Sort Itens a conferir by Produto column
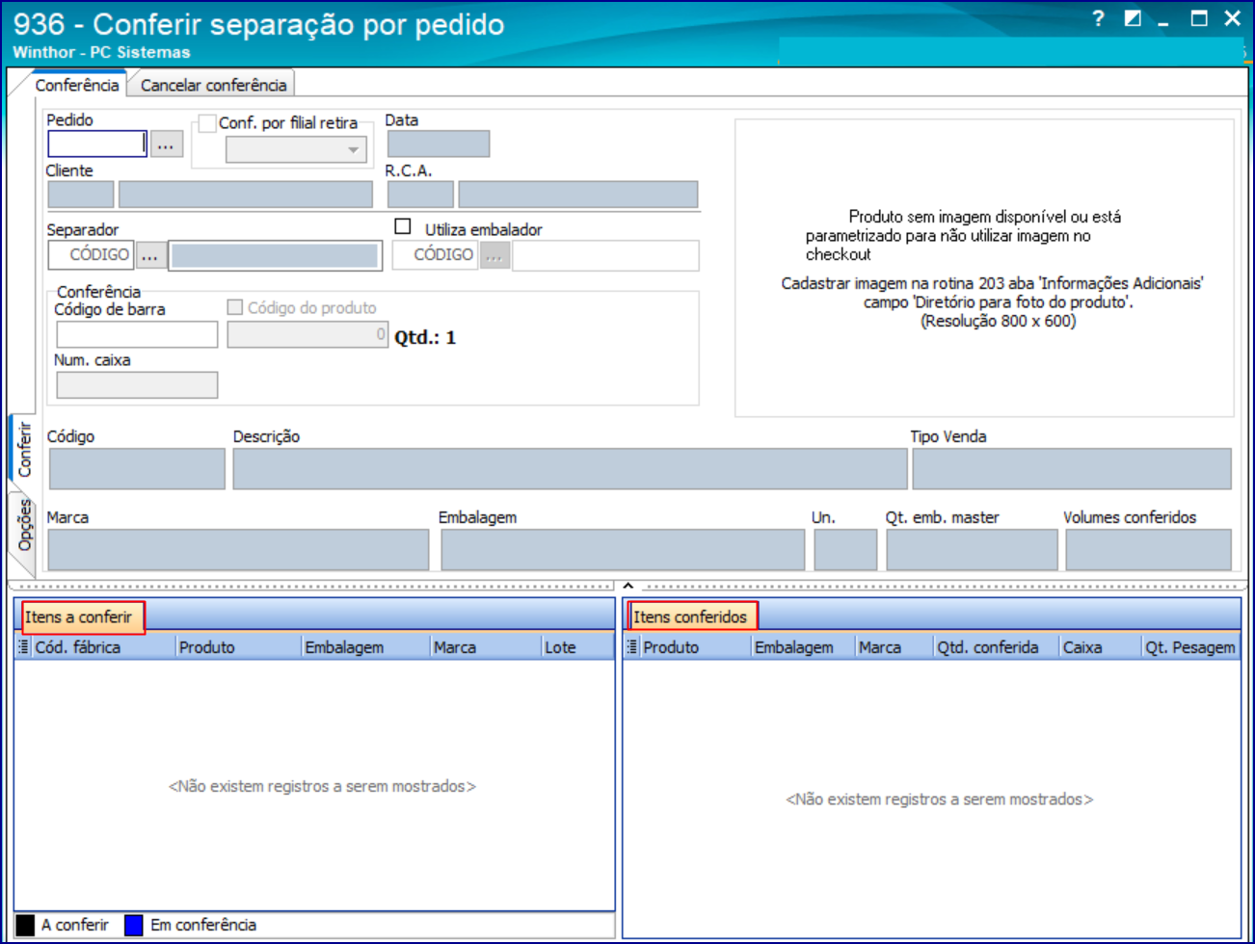 tap(238, 647)
